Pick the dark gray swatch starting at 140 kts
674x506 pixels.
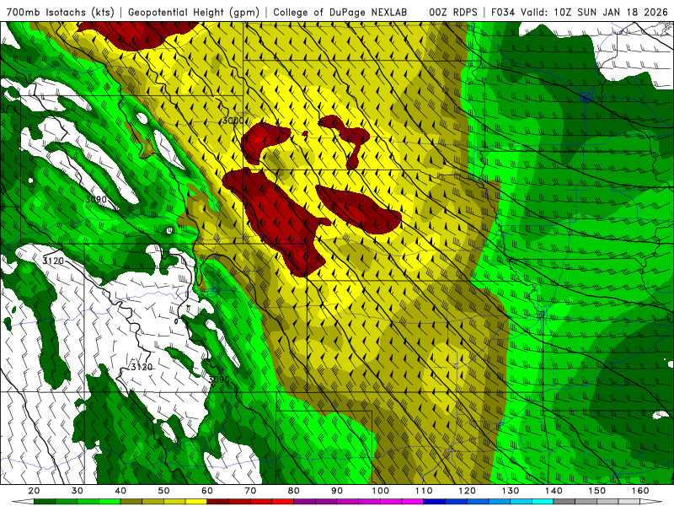click(564, 502)
